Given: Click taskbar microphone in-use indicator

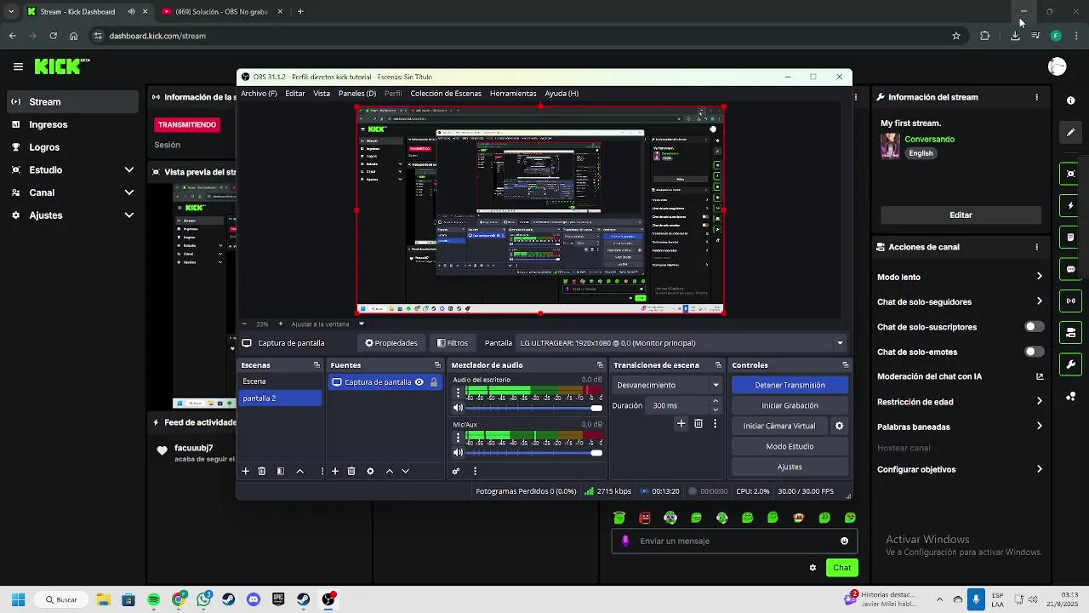Looking at the screenshot, I should point(976,599).
